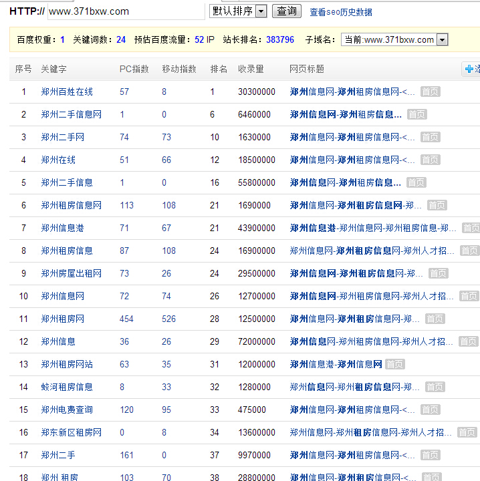
Task: Click 首页 badge in 郑州信息港 row
Action: pyautogui.click(x=471, y=228)
